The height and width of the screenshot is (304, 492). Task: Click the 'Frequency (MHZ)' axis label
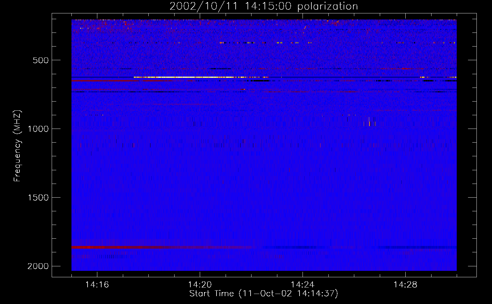point(17,146)
